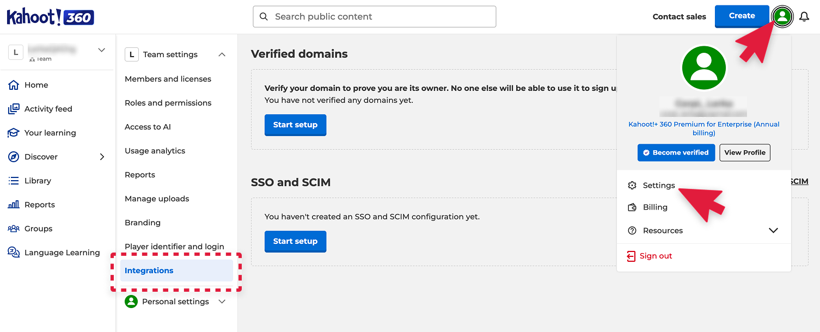
Task: Open Library
Action: [38, 181]
